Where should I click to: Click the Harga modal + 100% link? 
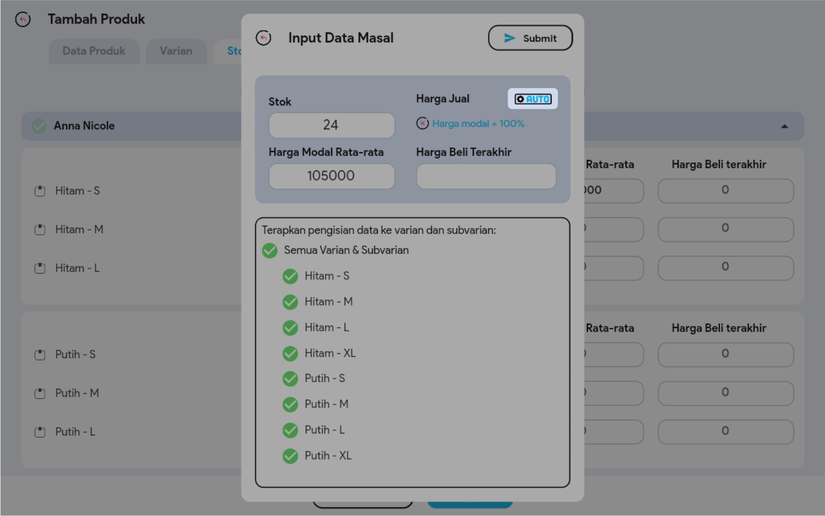[x=478, y=124]
